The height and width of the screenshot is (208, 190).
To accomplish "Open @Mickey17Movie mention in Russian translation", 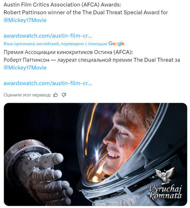I will pos(25,68).
